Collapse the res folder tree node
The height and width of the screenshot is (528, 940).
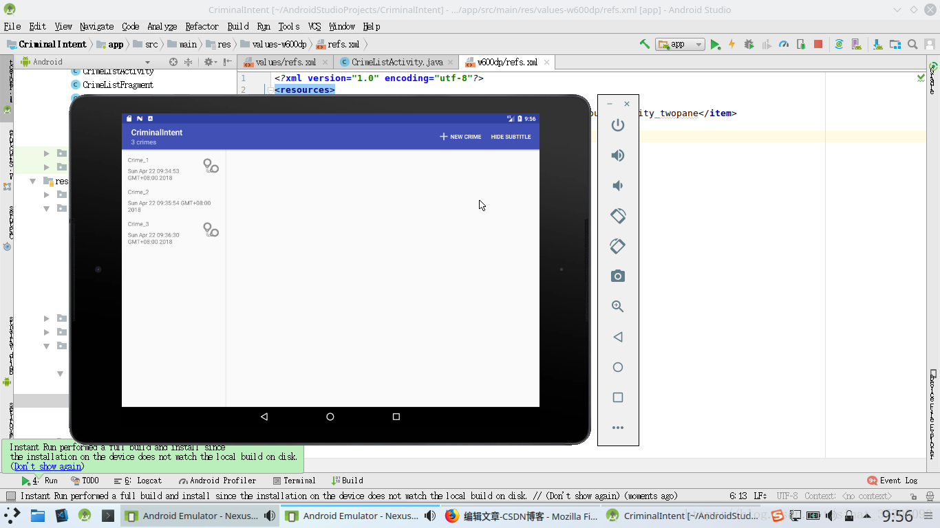coord(33,181)
